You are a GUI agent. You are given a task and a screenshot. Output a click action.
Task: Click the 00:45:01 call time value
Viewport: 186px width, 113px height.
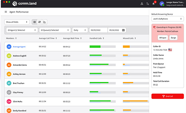click(x=42, y=65)
